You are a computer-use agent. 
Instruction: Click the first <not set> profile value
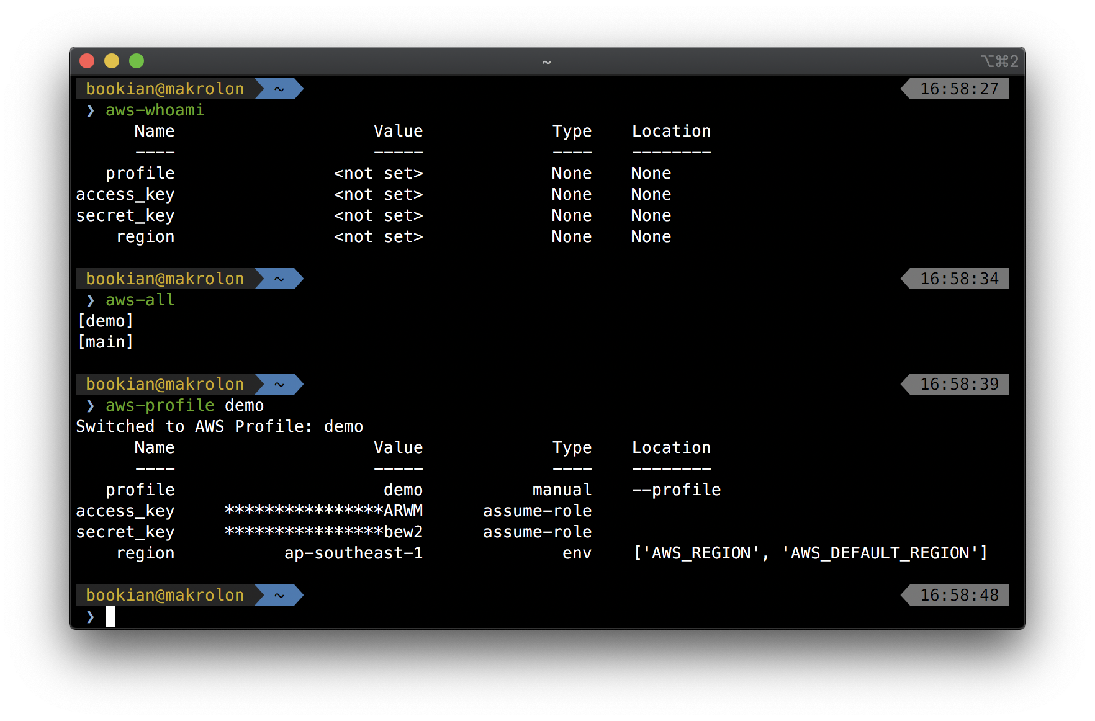379,173
